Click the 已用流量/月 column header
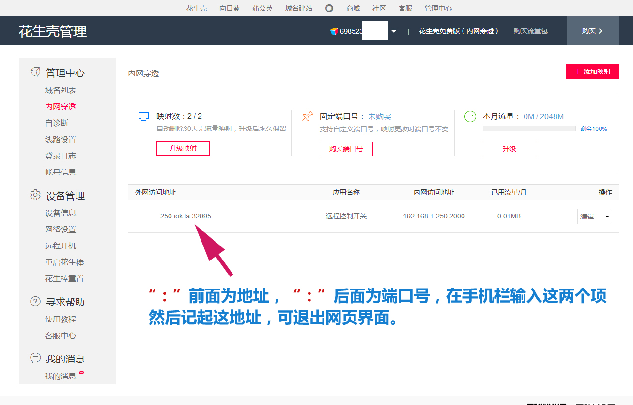The height and width of the screenshot is (405, 633). click(x=509, y=192)
